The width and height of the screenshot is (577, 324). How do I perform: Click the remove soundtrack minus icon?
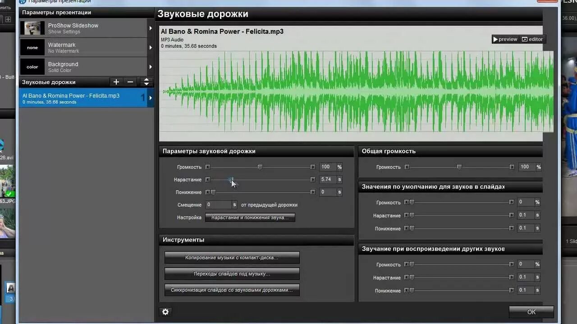pyautogui.click(x=130, y=82)
